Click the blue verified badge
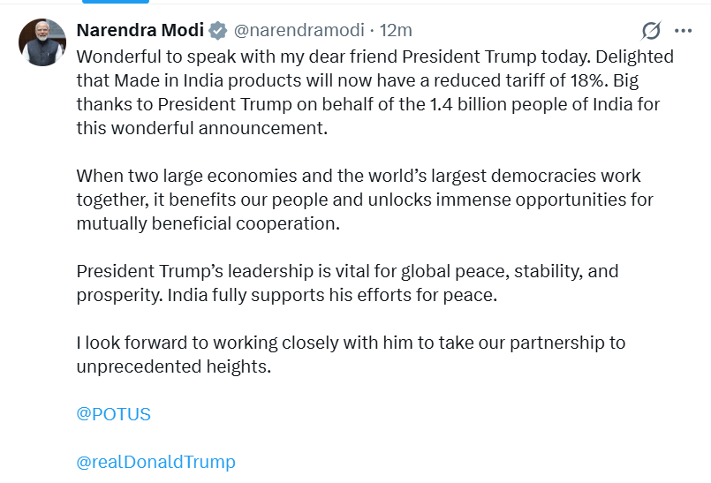 tap(218, 31)
